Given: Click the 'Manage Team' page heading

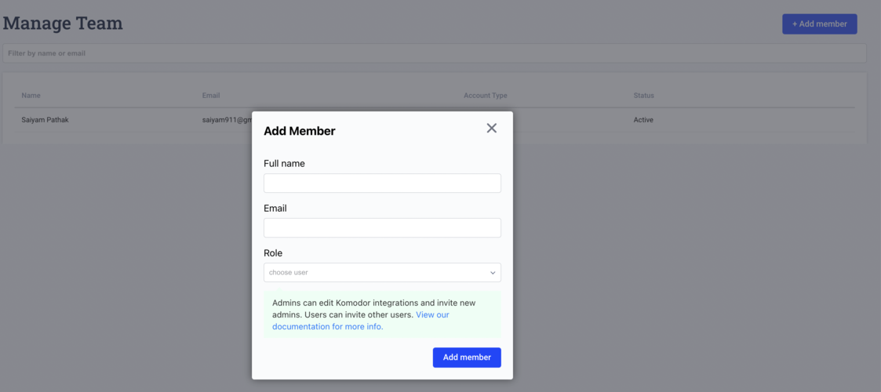Looking at the screenshot, I should point(63,24).
